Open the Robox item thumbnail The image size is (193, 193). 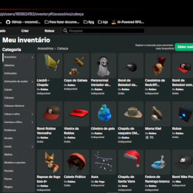[182, 114]
